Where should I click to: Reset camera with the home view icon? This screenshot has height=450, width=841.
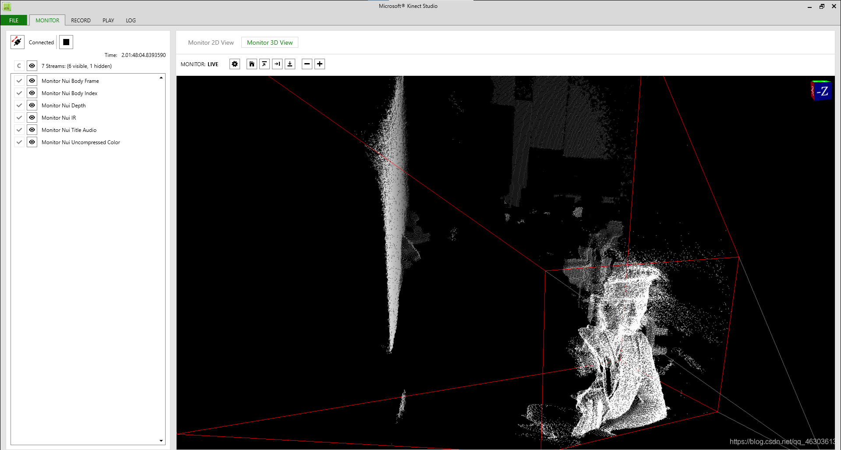252,64
